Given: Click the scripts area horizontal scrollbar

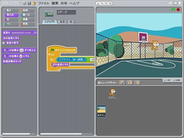Looking at the screenshot, I should coord(61,134).
